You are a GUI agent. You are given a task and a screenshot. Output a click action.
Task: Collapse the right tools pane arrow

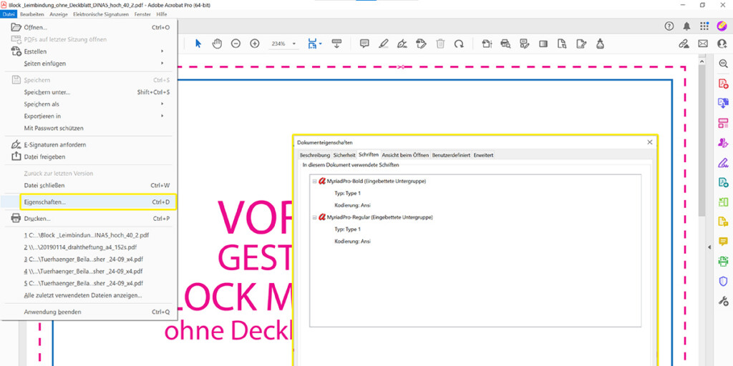tap(709, 247)
